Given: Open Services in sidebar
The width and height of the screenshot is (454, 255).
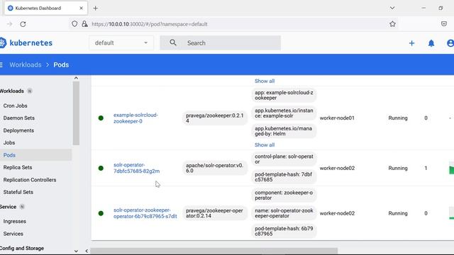Looking at the screenshot, I should point(13,234).
